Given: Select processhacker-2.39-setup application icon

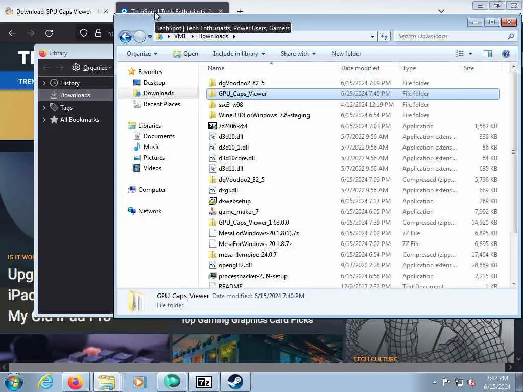Looking at the screenshot, I should click(212, 276).
